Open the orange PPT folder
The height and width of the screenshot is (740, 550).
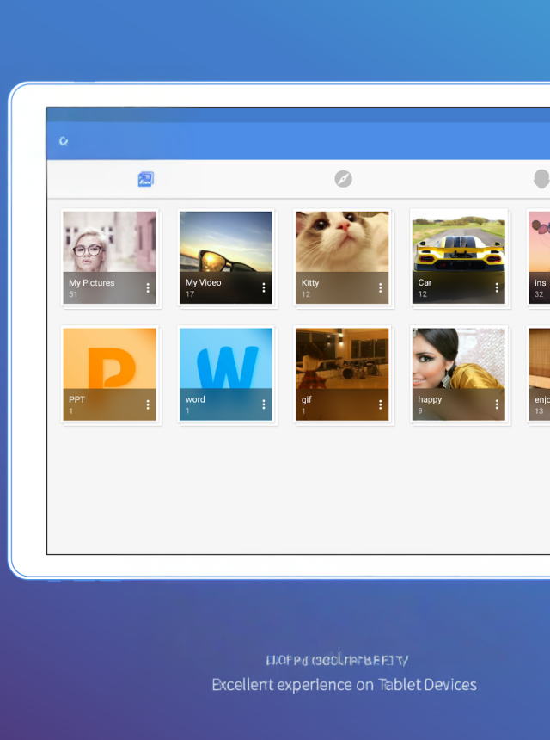109,363
